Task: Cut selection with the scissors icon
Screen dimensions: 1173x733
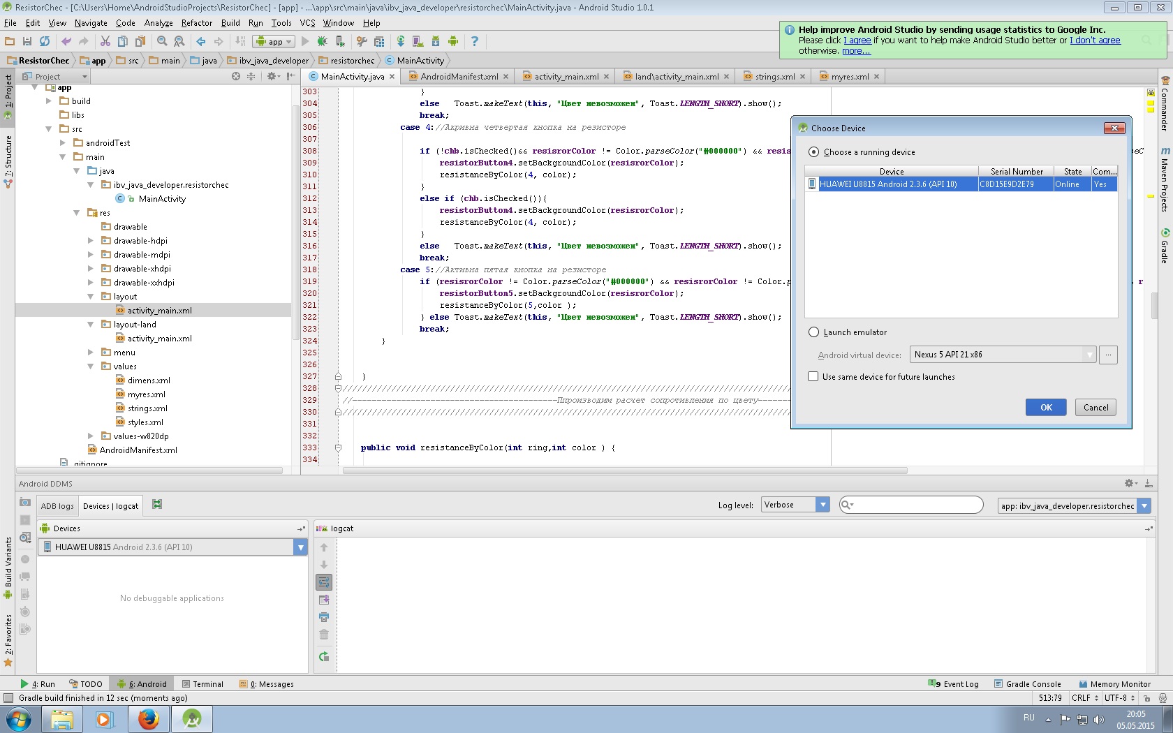Action: [105, 41]
